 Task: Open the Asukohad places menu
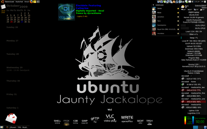click(19, 2)
